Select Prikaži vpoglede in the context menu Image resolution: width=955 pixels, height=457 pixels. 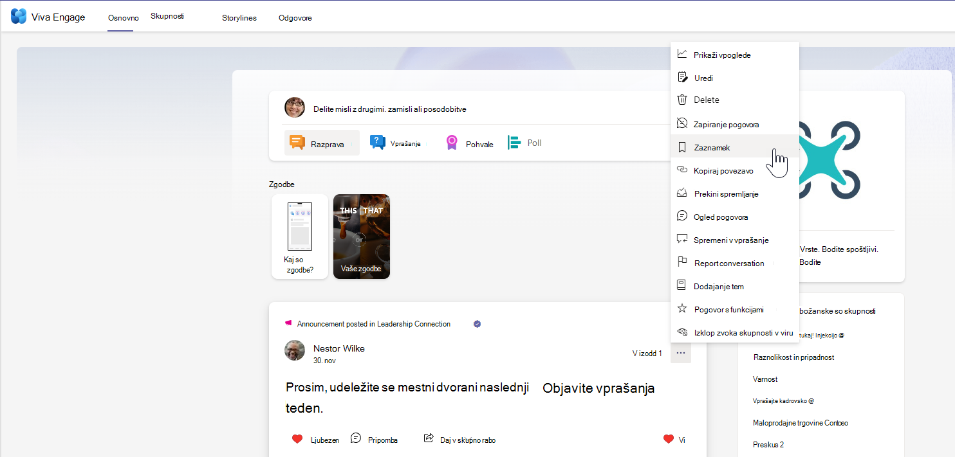pyautogui.click(x=734, y=55)
